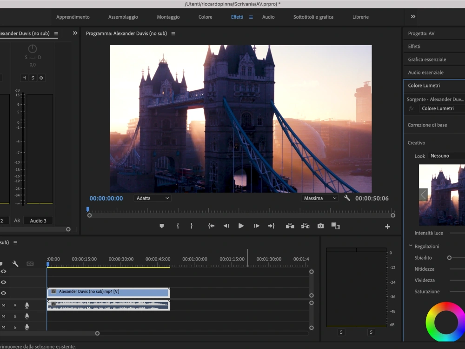Image resolution: width=465 pixels, height=349 pixels.
Task: Toggle eye on the Alexander Duvis clip track
Action: pos(4,293)
